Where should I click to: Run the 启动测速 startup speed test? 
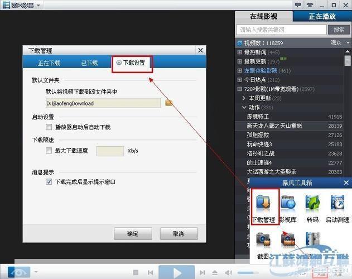(337, 208)
